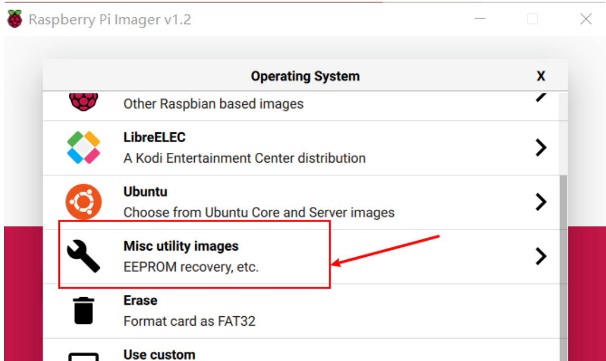606x361 pixels.
Task: Select the Ubuntu entry title
Action: [x=145, y=192]
